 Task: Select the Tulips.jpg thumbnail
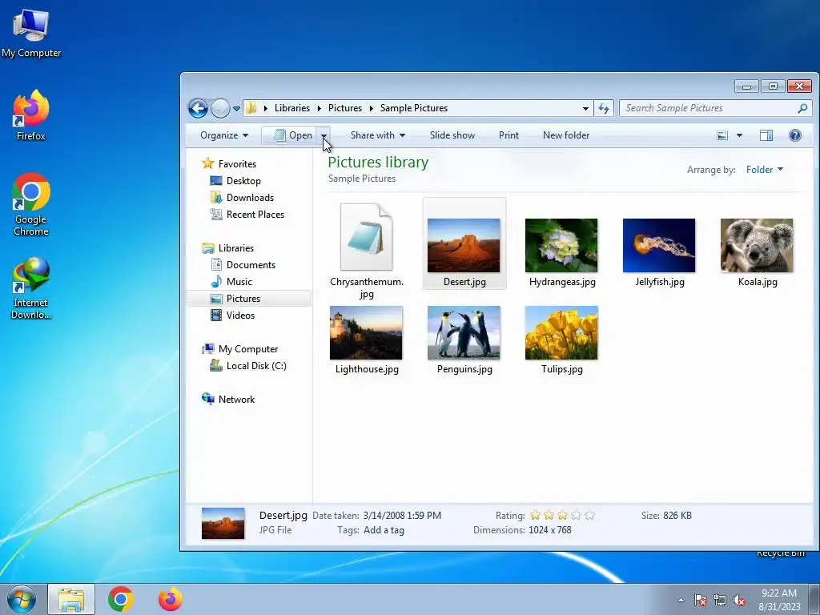561,332
